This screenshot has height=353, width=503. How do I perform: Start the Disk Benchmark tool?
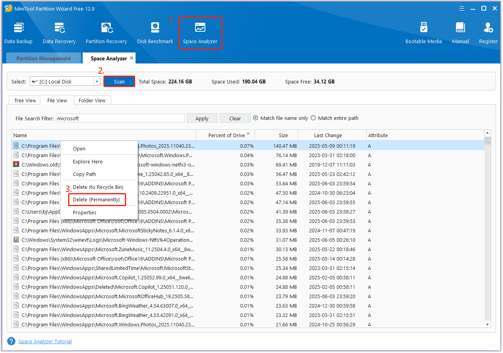tap(155, 33)
